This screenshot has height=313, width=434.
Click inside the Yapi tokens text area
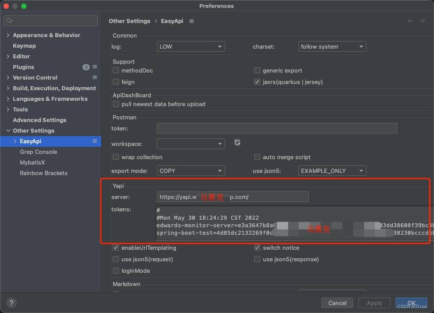[295, 223]
